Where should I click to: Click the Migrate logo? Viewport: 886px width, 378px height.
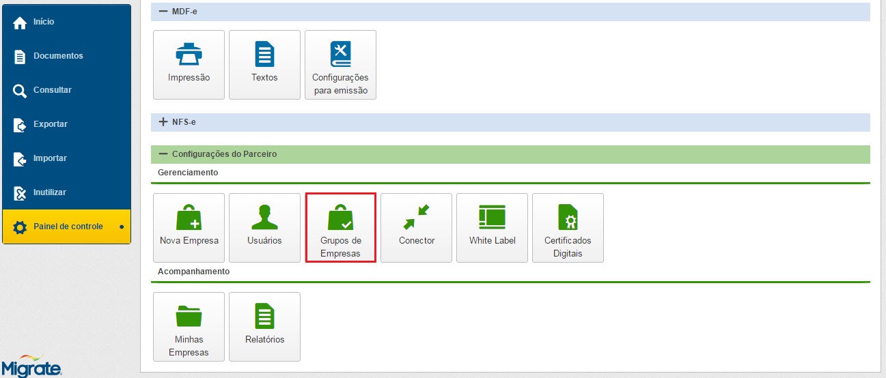(31, 366)
